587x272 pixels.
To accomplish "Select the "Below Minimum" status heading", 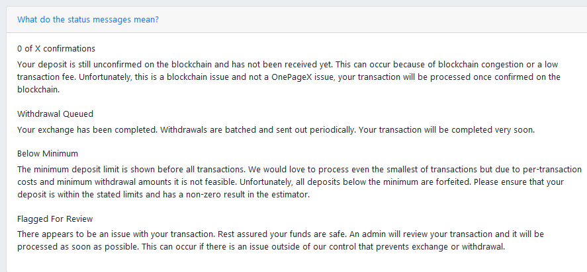I will coord(48,153).
